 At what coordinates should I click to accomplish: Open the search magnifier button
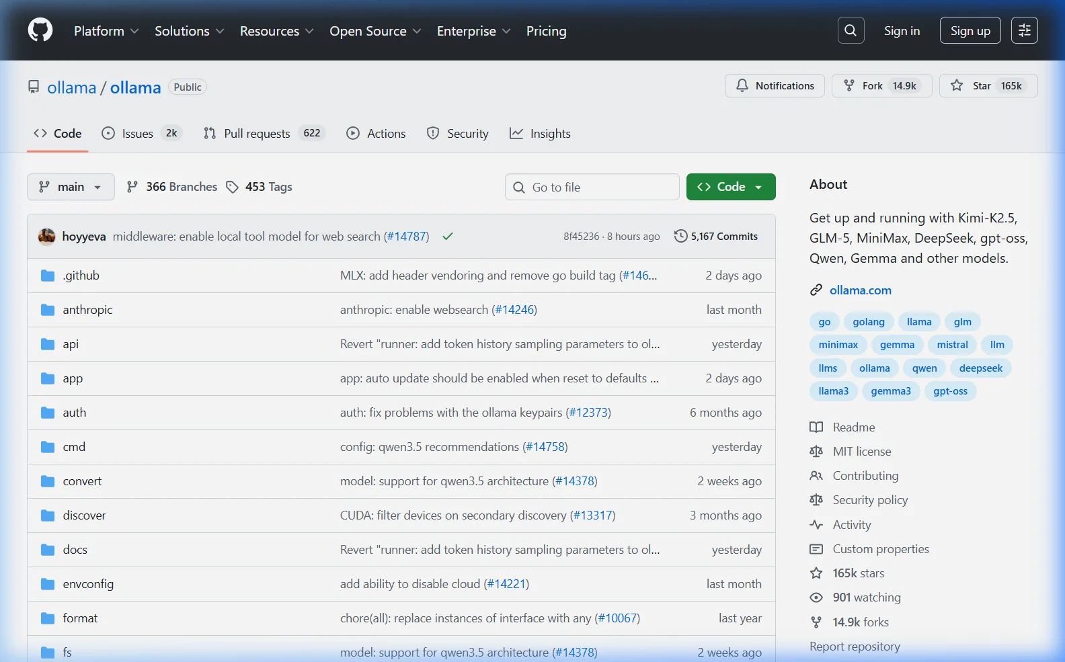[851, 30]
